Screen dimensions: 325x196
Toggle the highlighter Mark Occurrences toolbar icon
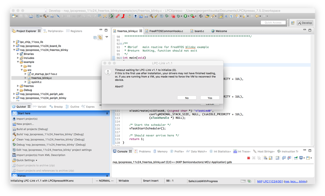221,16
